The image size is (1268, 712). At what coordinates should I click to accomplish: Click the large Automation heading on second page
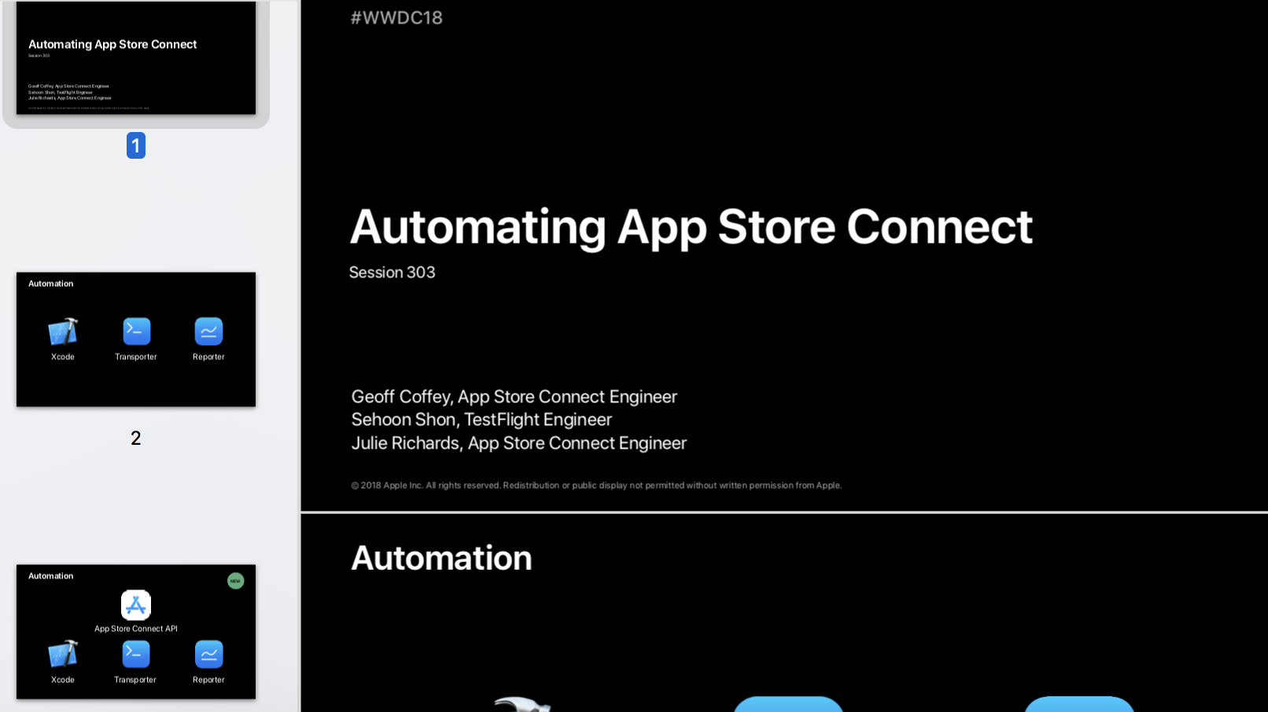441,558
